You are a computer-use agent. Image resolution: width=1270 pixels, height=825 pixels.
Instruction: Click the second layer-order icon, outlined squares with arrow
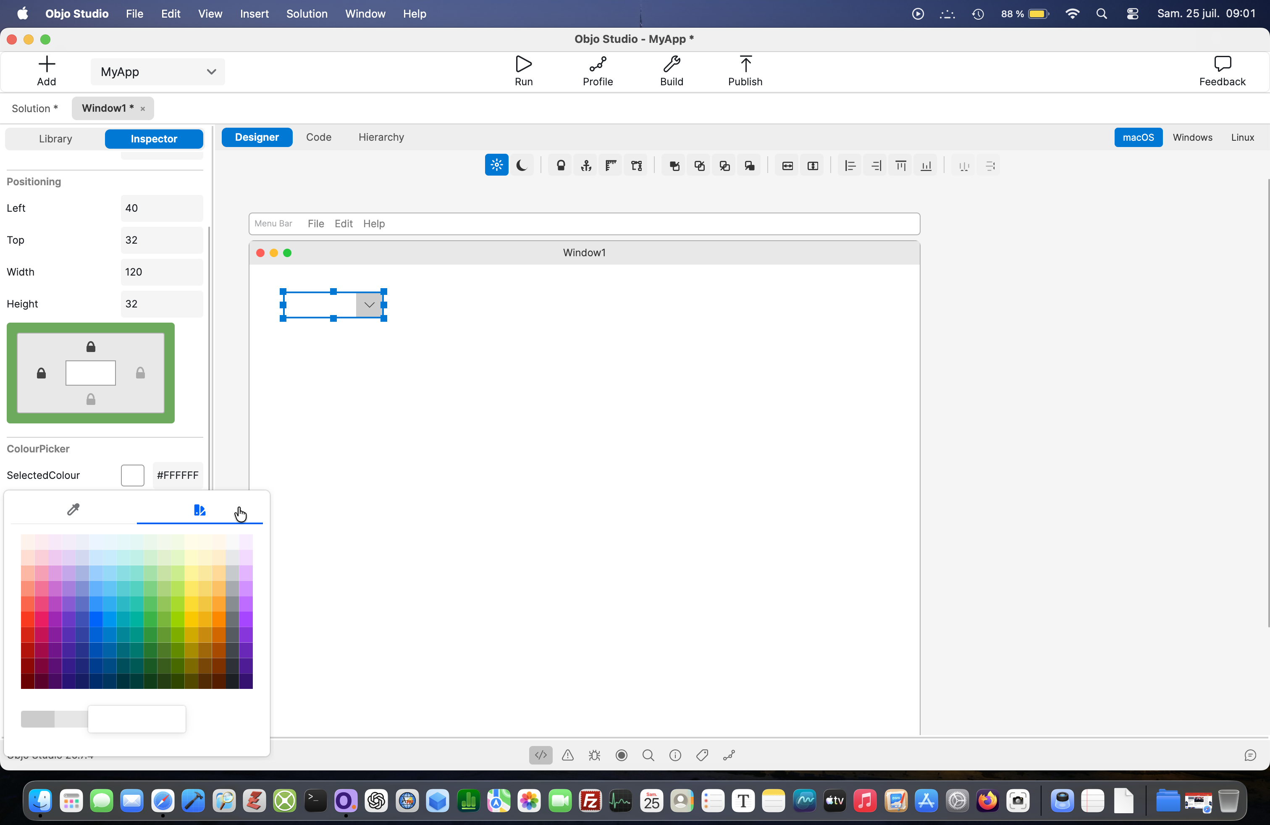coord(700,166)
